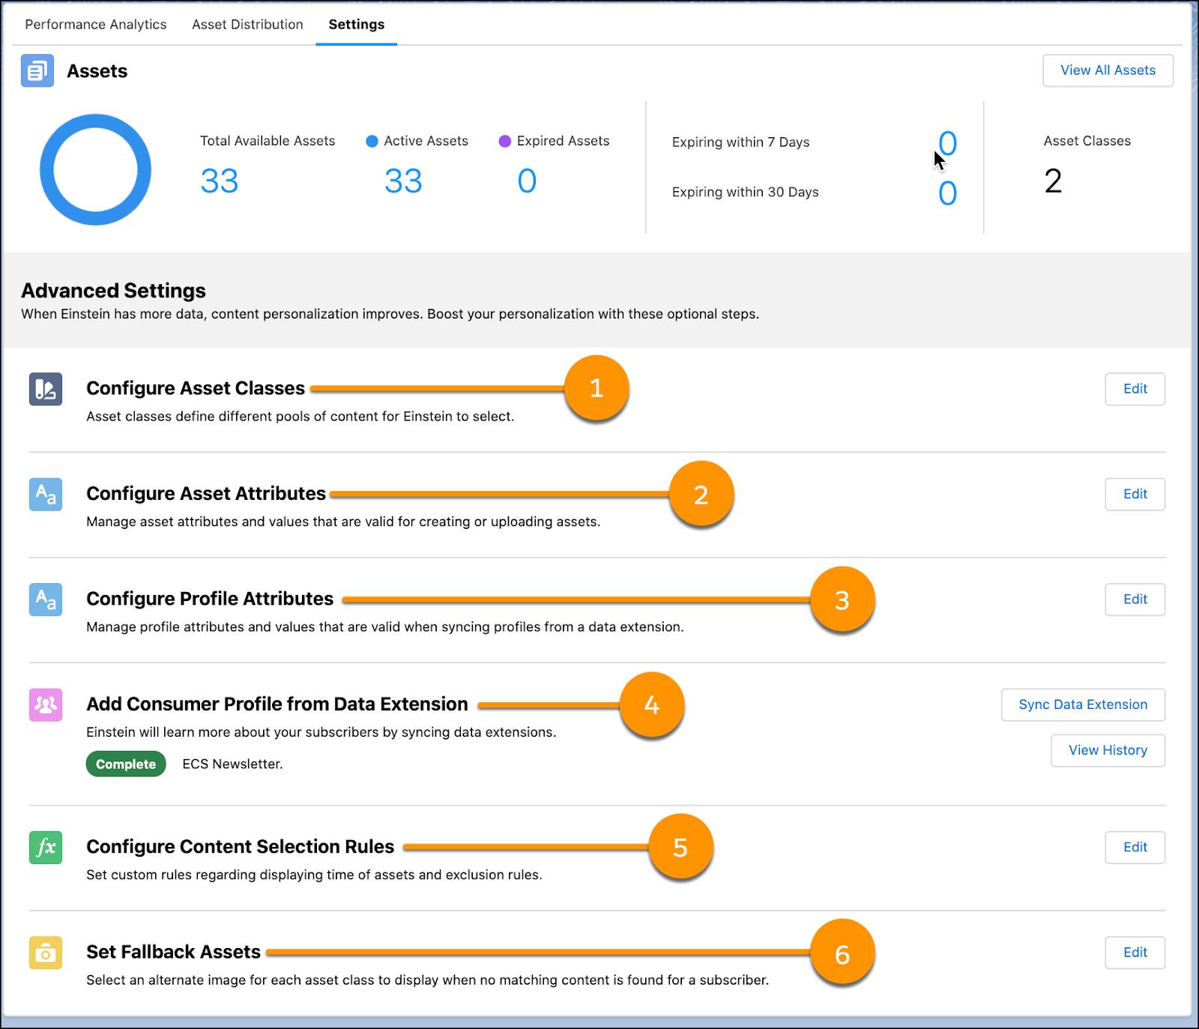Edit Configure Profile Attributes
Screen dimensions: 1199x1029
point(1135,600)
